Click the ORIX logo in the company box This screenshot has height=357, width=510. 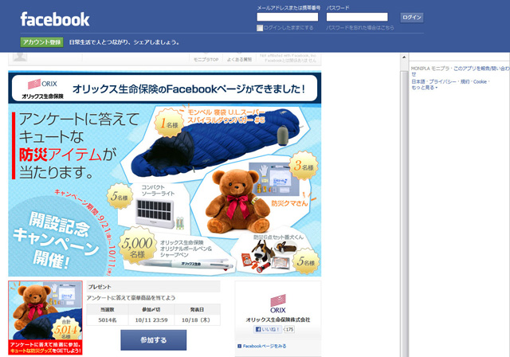pyautogui.click(x=278, y=304)
